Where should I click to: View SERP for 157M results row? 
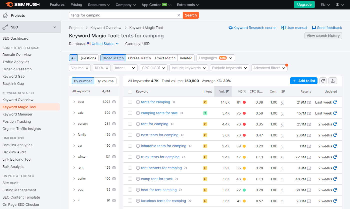tap(309, 113)
